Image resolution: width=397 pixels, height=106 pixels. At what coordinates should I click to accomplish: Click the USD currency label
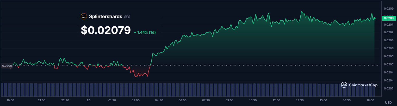point(388,103)
